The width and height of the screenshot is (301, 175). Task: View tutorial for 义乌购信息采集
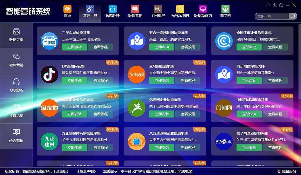point(188,80)
